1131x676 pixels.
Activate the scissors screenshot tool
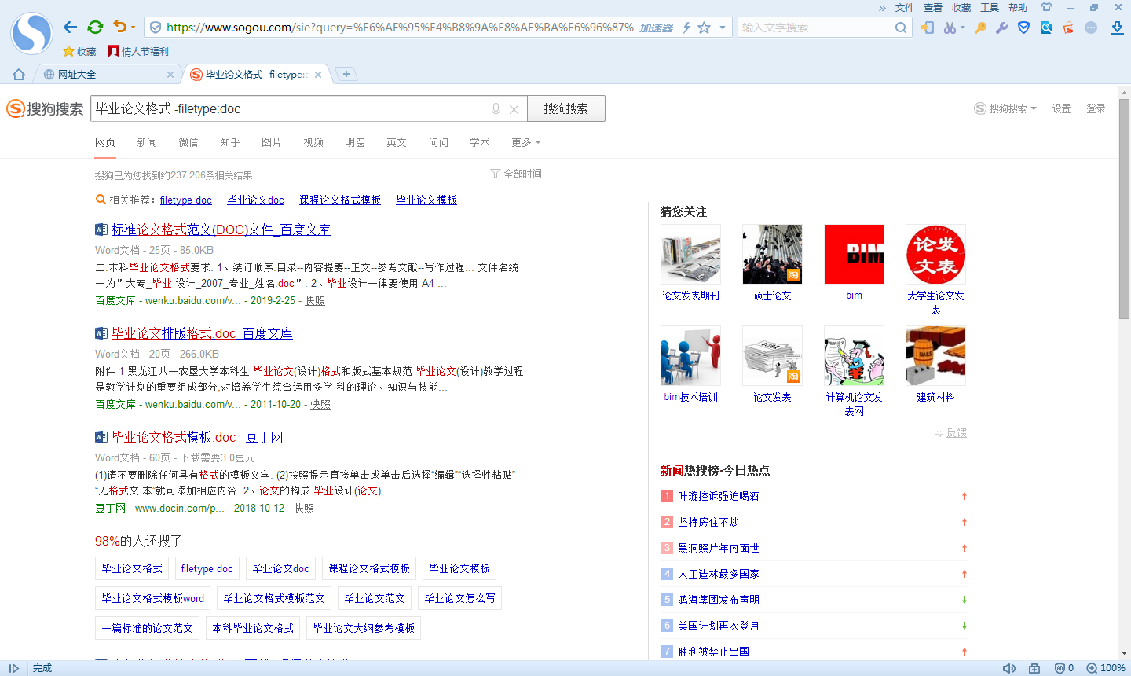click(950, 28)
